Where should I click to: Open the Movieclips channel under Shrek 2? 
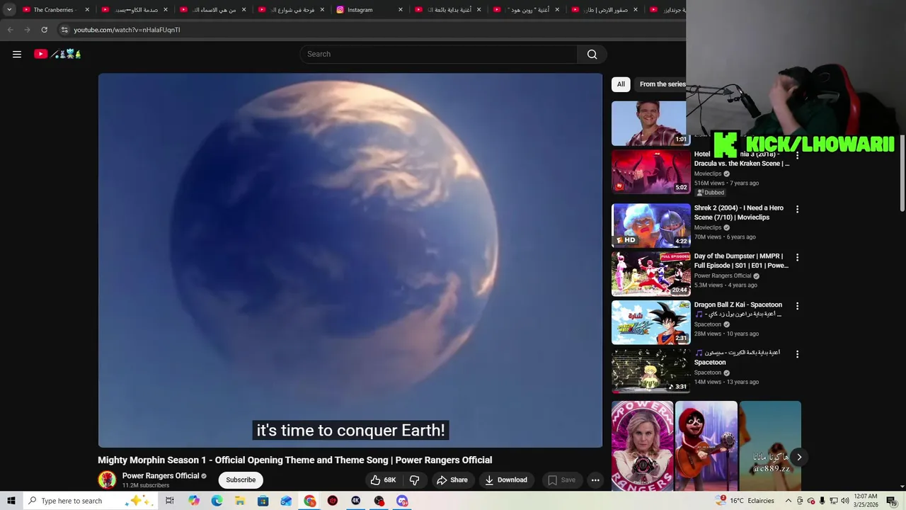708,227
